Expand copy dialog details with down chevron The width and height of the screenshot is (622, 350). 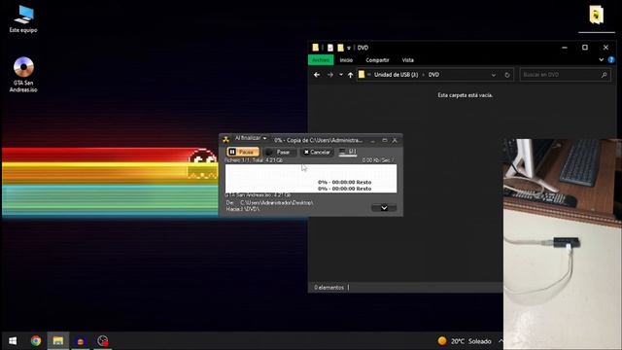click(384, 207)
